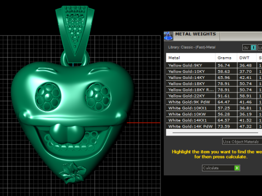Sort by the Metal column header
The image size is (262, 196).
pos(190,58)
